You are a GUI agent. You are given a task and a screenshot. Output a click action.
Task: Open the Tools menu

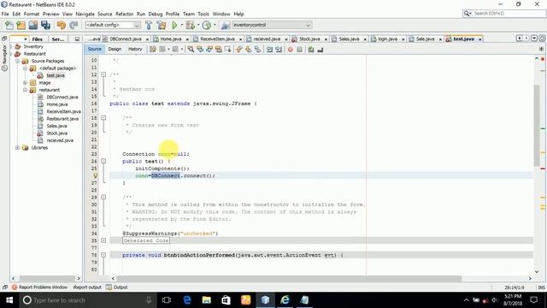(203, 14)
